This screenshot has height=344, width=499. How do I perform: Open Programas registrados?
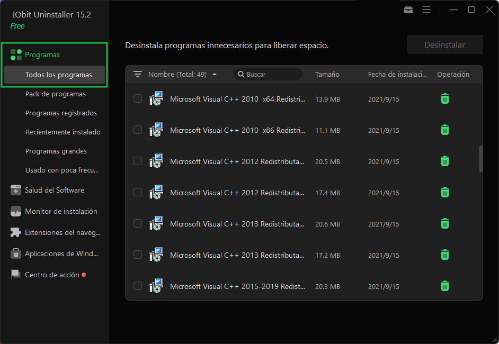(x=61, y=113)
